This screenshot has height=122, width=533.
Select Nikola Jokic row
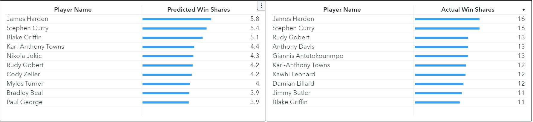click(x=133, y=56)
